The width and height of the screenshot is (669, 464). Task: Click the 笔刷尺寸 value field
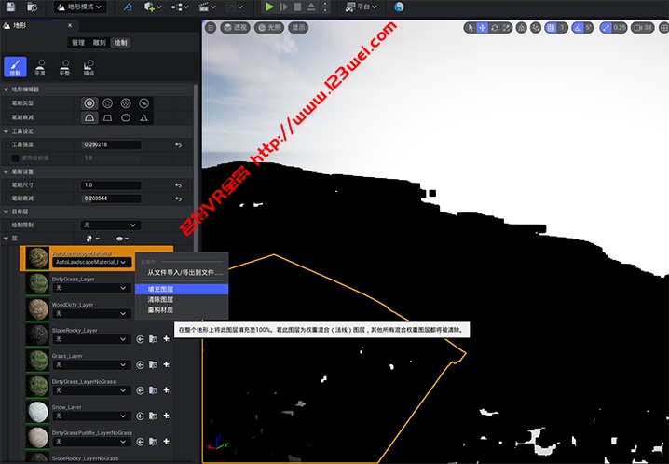pyautogui.click(x=111, y=185)
